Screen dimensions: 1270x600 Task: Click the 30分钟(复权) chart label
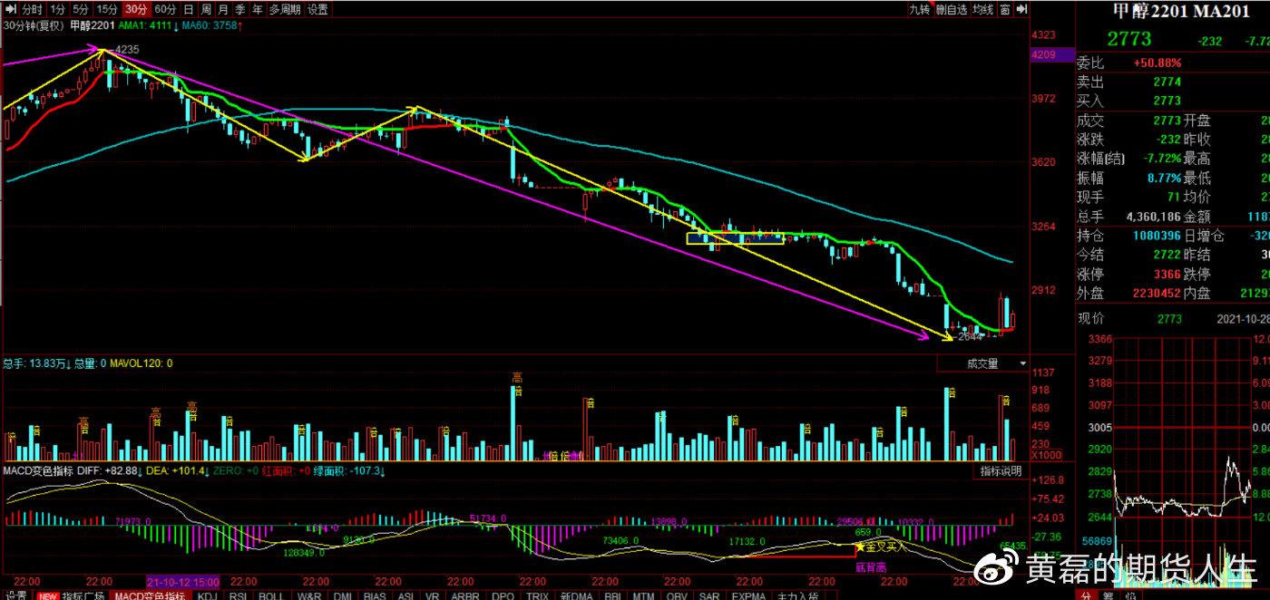(x=33, y=25)
